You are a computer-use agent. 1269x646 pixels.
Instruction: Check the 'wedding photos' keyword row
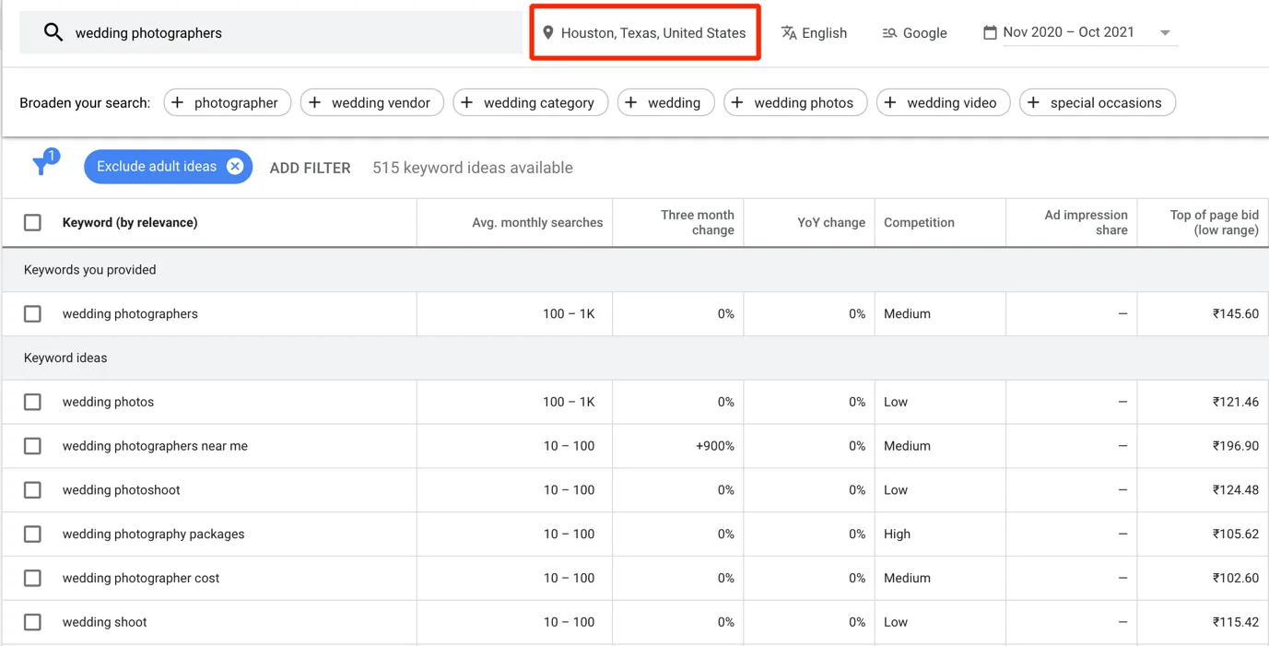click(x=32, y=403)
